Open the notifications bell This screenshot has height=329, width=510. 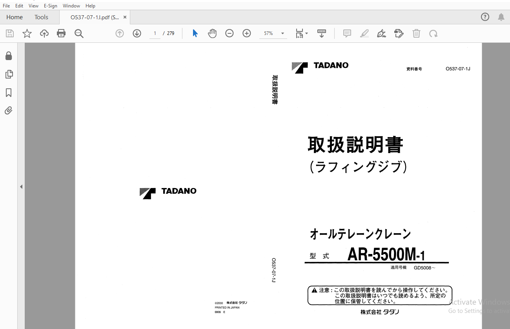point(501,17)
